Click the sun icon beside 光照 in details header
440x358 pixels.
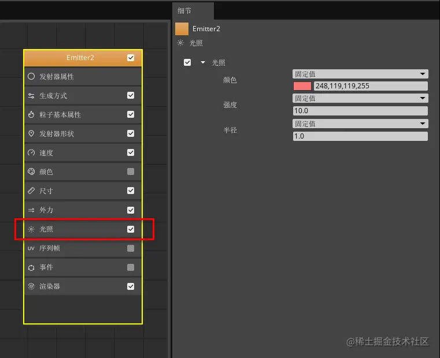180,43
